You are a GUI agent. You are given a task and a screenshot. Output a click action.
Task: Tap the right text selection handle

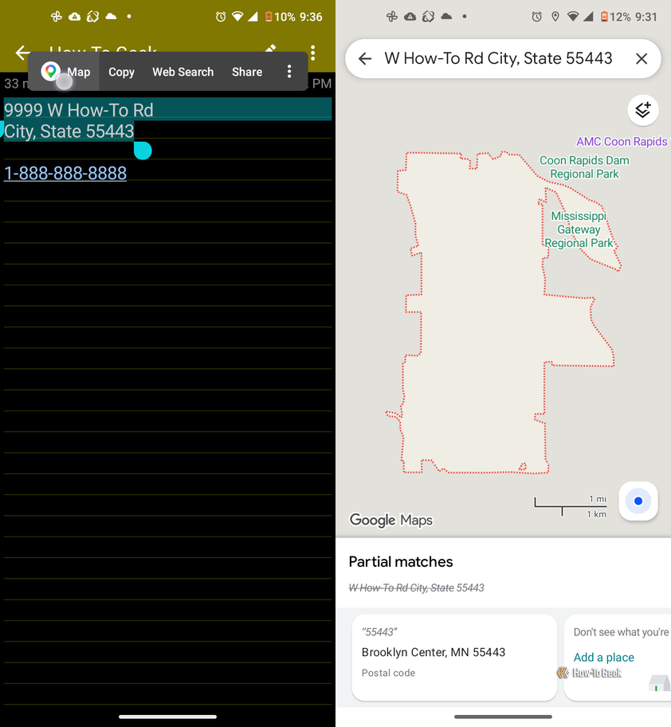pyautogui.click(x=143, y=150)
